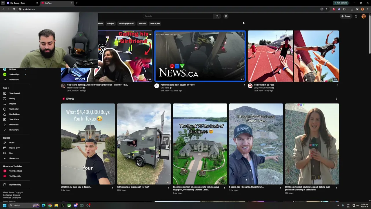
Task: Open options menu for He Locked In So Fast
Action: tap(337, 85)
